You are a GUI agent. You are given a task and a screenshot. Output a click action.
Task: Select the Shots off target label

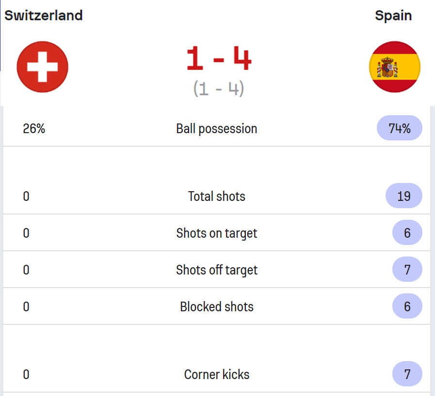click(x=217, y=270)
